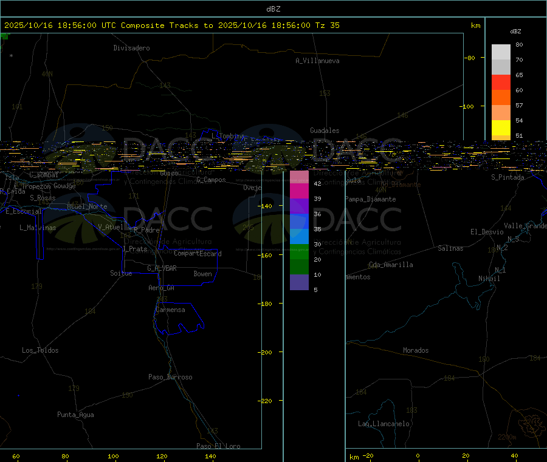Click the -100 km vertical axis tick
This screenshot has width=547, height=462.
467,106
